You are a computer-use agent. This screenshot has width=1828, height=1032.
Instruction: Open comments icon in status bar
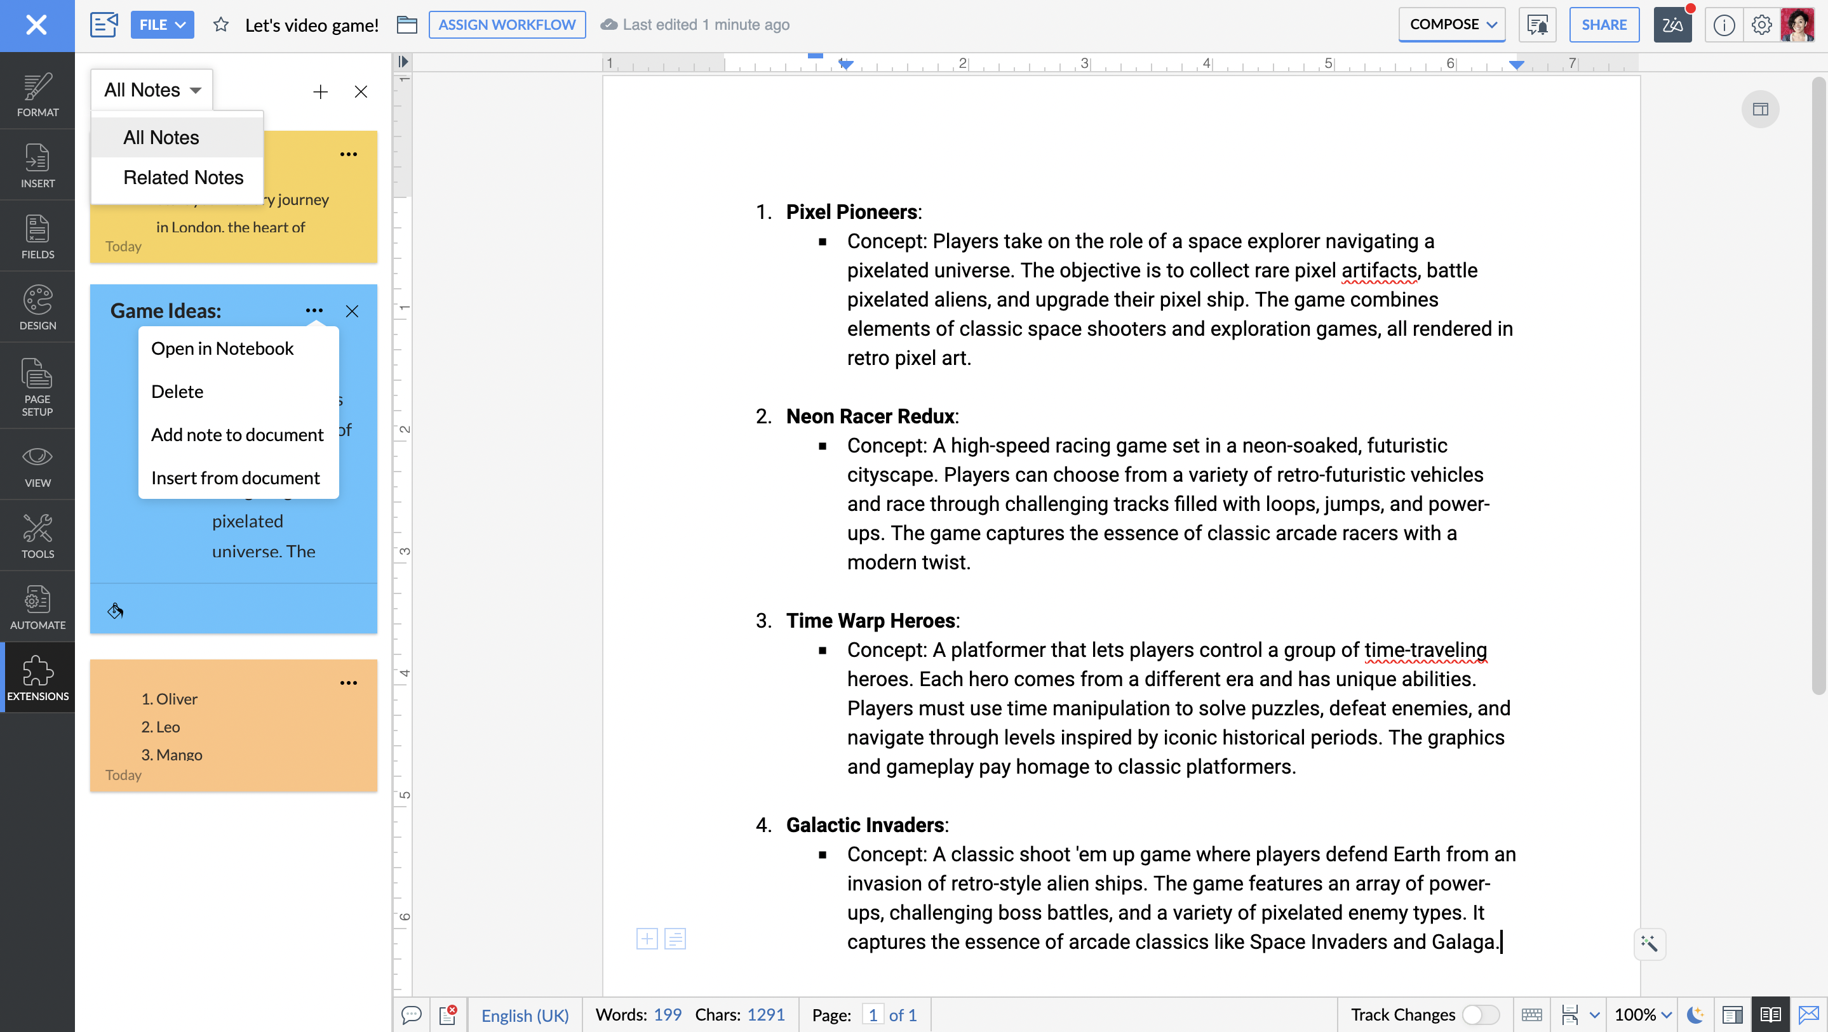pyautogui.click(x=411, y=1014)
